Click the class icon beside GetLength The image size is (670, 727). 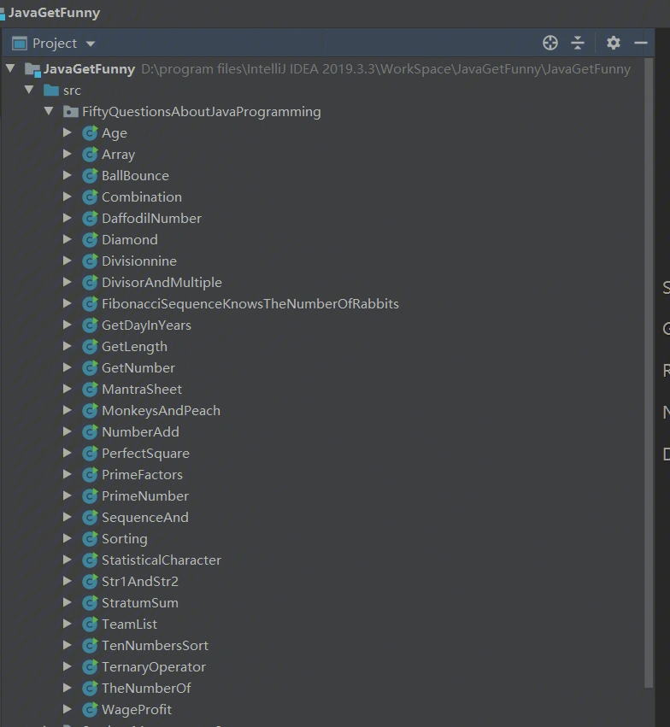point(90,346)
